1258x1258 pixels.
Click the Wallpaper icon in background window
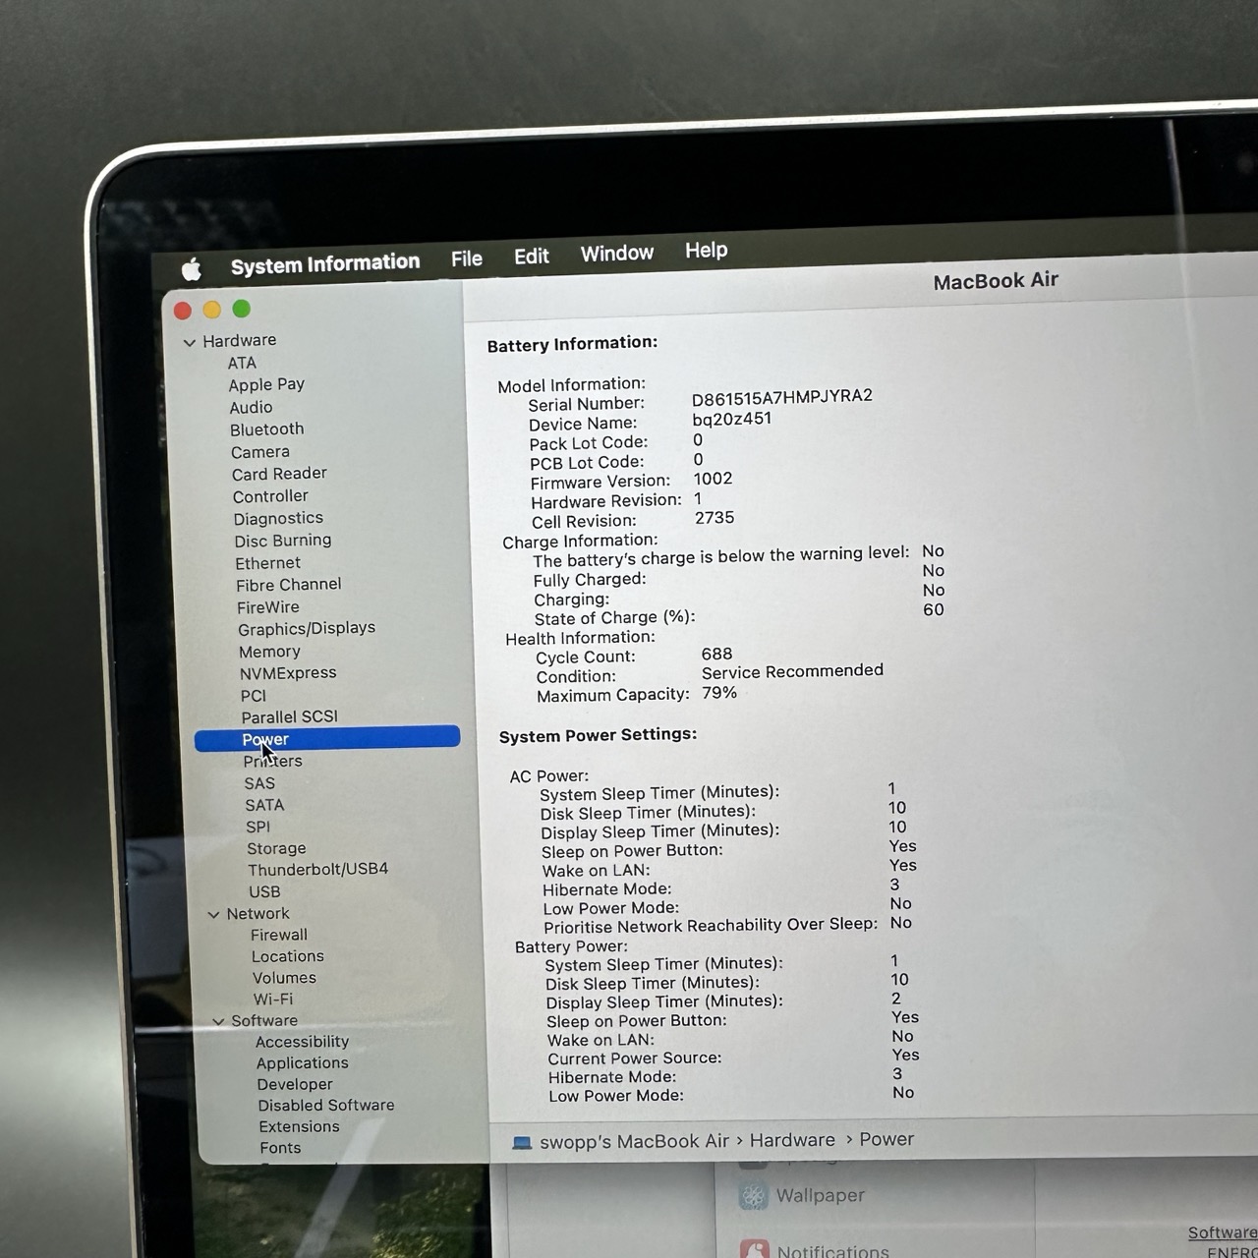754,1196
